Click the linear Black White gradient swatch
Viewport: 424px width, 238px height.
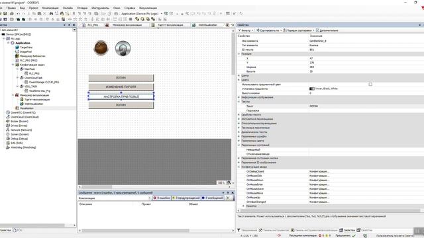point(312,89)
